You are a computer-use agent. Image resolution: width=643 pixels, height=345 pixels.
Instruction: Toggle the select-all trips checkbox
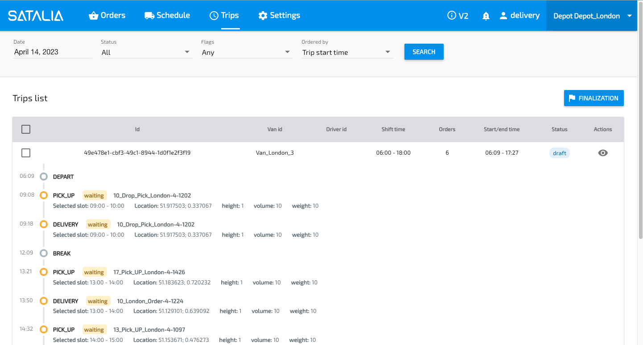click(x=26, y=129)
